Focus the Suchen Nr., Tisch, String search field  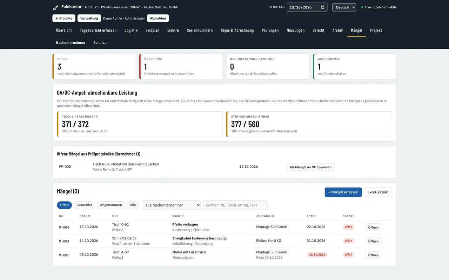pyautogui.click(x=235, y=205)
